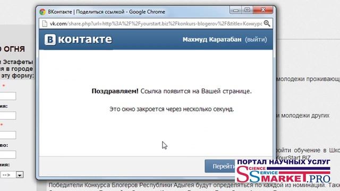
Task: Click the "ПОРТАЛ НАУЧНЫХ УСЛУГ" banner text
Action: pos(284,162)
